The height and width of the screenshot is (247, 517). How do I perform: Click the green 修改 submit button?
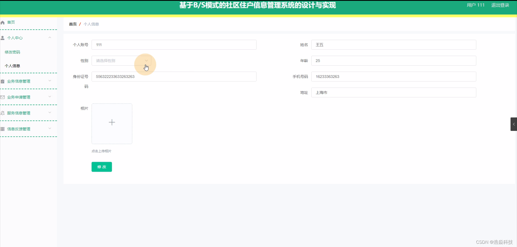[102, 167]
